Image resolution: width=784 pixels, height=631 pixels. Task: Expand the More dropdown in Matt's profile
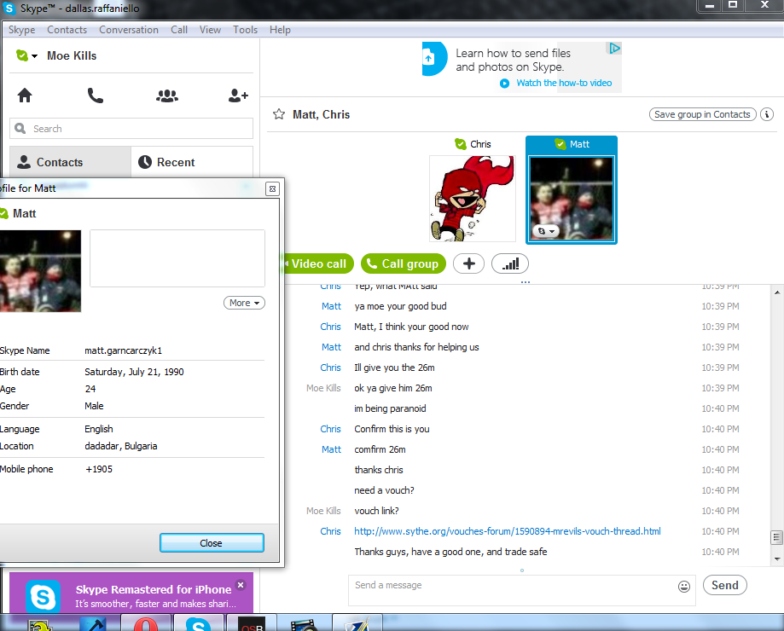point(244,303)
